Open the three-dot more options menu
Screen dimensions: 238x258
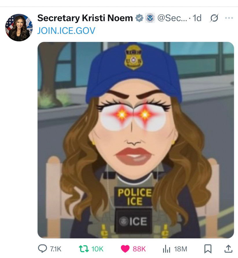[229, 18]
